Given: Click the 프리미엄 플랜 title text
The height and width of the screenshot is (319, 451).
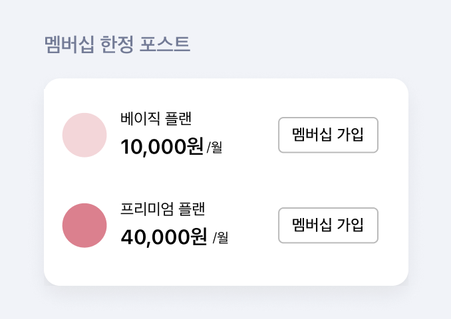Looking at the screenshot, I should click(x=163, y=209).
